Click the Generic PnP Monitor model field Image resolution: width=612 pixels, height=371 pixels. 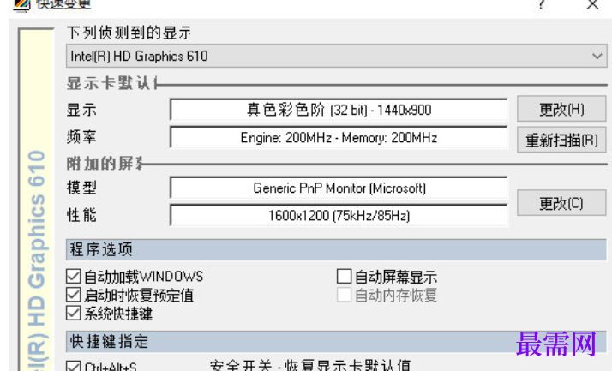point(339,188)
